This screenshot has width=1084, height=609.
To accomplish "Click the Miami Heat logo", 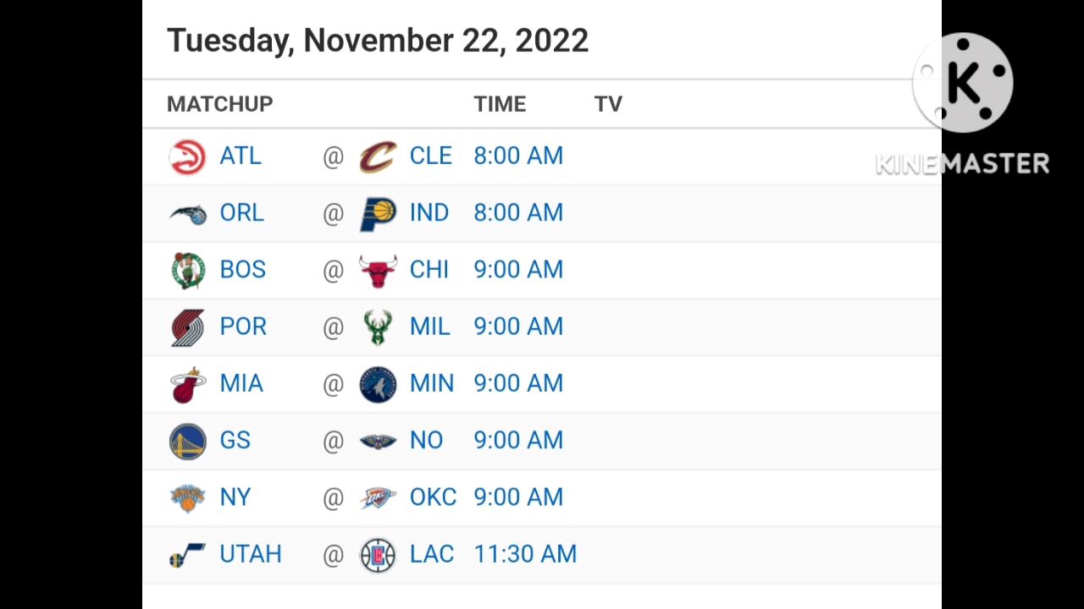I will pyautogui.click(x=187, y=385).
